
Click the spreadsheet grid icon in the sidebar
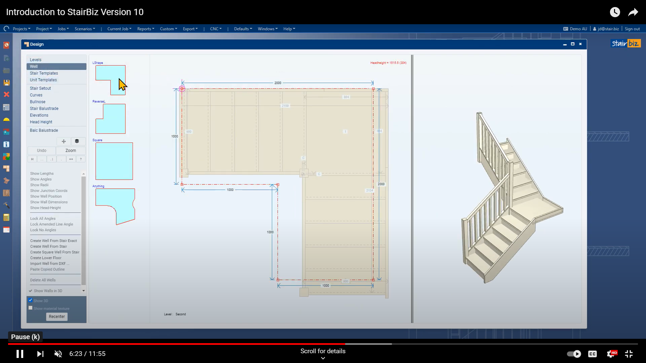click(x=6, y=107)
